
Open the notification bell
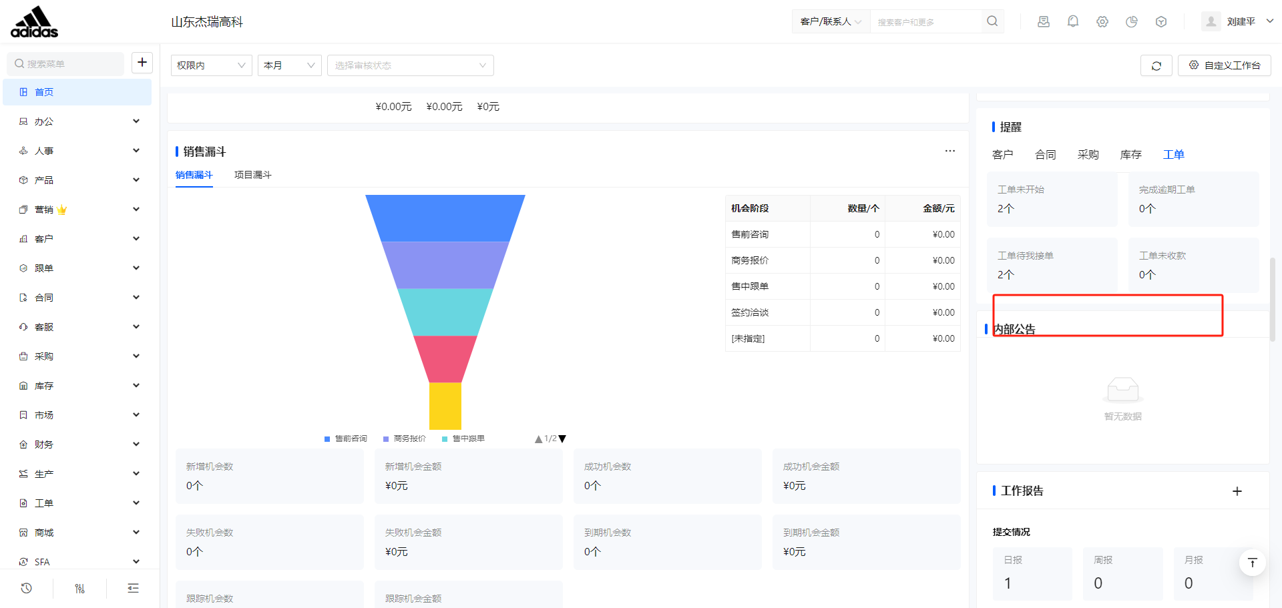pos(1073,21)
